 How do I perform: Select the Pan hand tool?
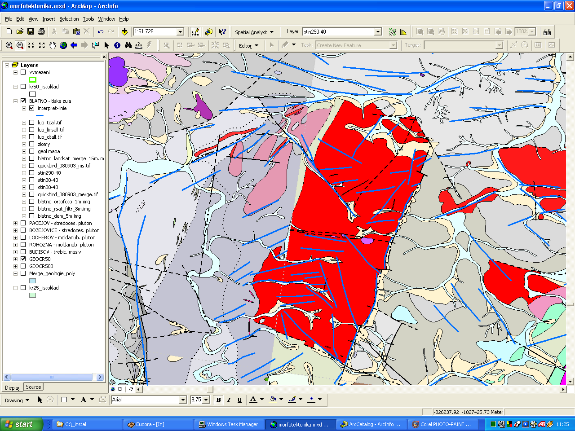point(53,45)
